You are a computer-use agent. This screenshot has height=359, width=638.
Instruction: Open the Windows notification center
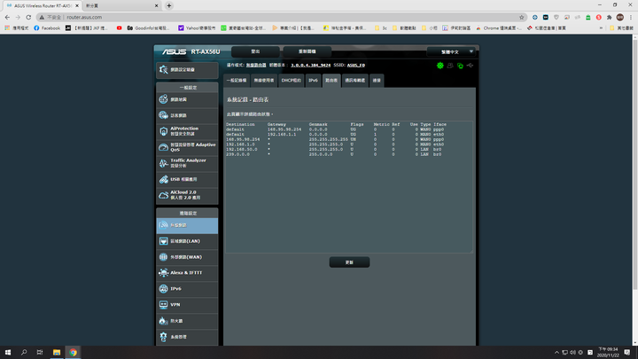point(627,353)
